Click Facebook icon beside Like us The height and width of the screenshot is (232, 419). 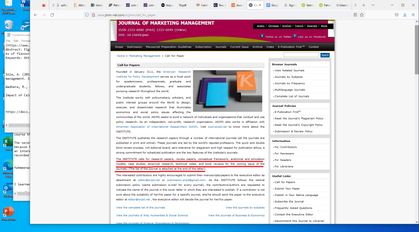pyautogui.click(x=295, y=36)
